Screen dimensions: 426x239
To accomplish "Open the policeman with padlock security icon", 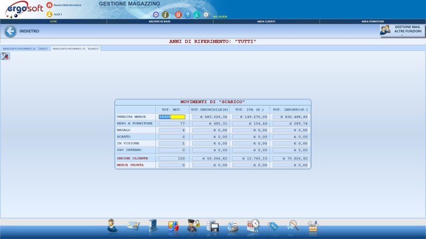I will pyautogui.click(x=193, y=225).
